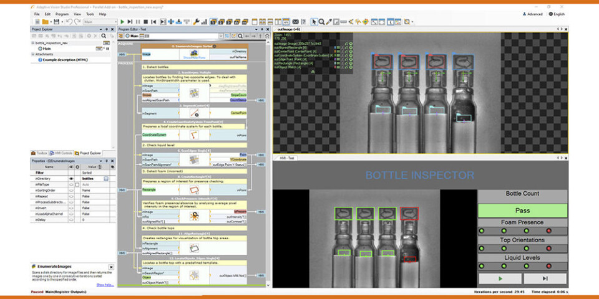Switch to the Toolbox tab

tap(39, 153)
